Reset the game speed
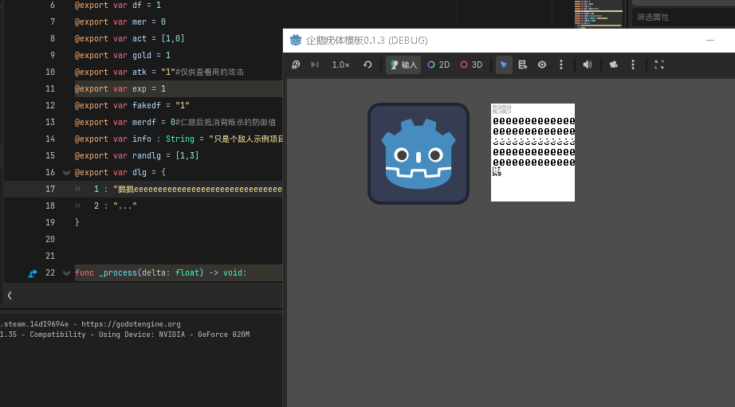This screenshot has height=407, width=735. point(367,65)
